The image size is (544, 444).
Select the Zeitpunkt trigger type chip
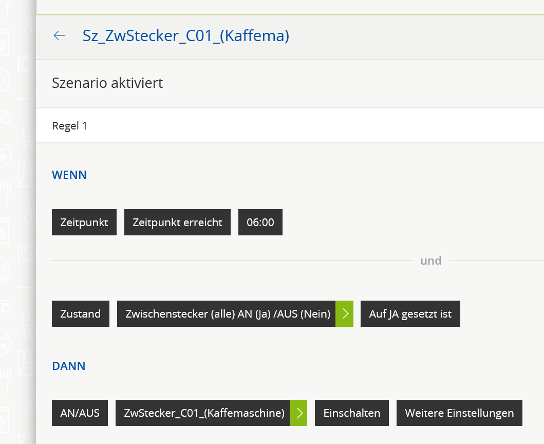(x=84, y=222)
